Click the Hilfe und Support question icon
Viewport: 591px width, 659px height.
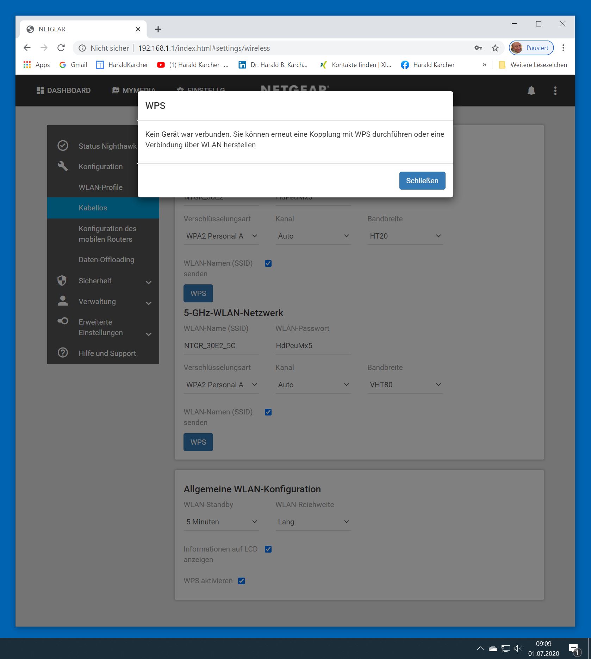(63, 352)
